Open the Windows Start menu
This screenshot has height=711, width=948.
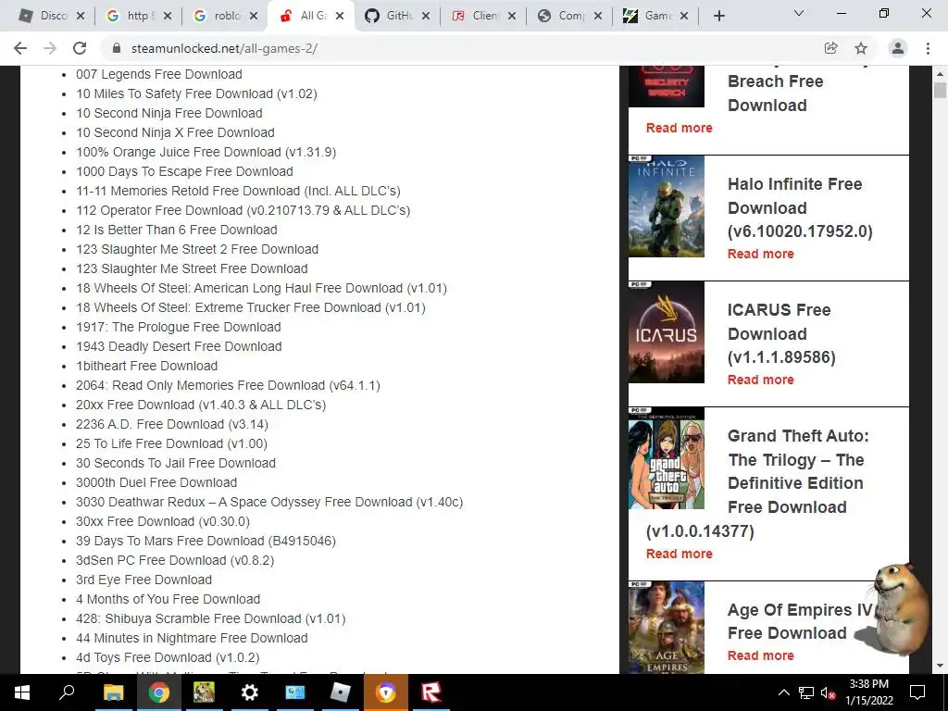tap(22, 692)
